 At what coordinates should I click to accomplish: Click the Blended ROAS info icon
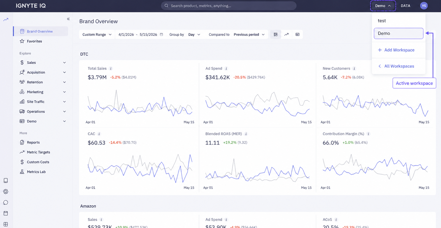point(246,134)
